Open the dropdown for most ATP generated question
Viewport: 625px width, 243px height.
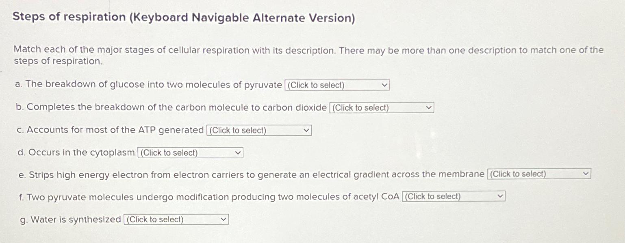(258, 130)
